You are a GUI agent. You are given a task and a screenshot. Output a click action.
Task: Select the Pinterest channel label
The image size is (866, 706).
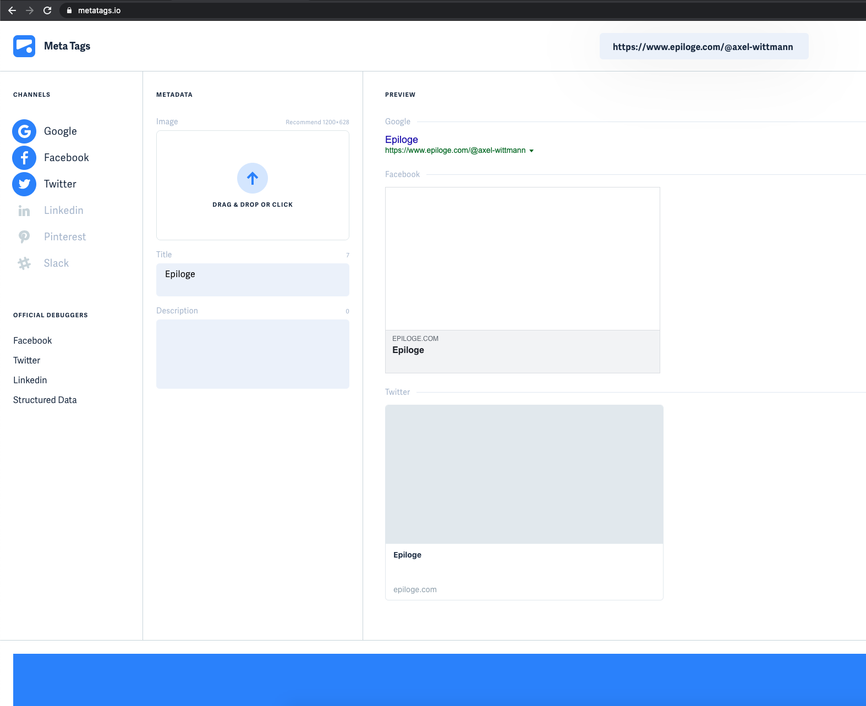point(65,237)
